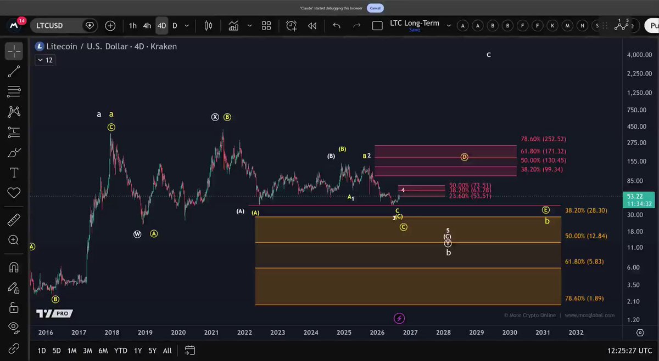This screenshot has width=659, height=361.
Task: Toggle magnet mode for drawings
Action: 14,267
